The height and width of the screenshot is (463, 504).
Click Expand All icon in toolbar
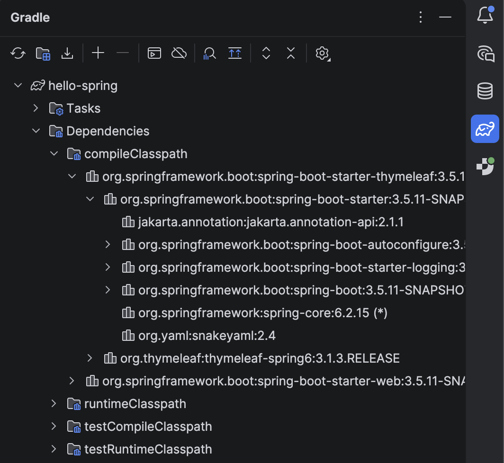(x=266, y=53)
